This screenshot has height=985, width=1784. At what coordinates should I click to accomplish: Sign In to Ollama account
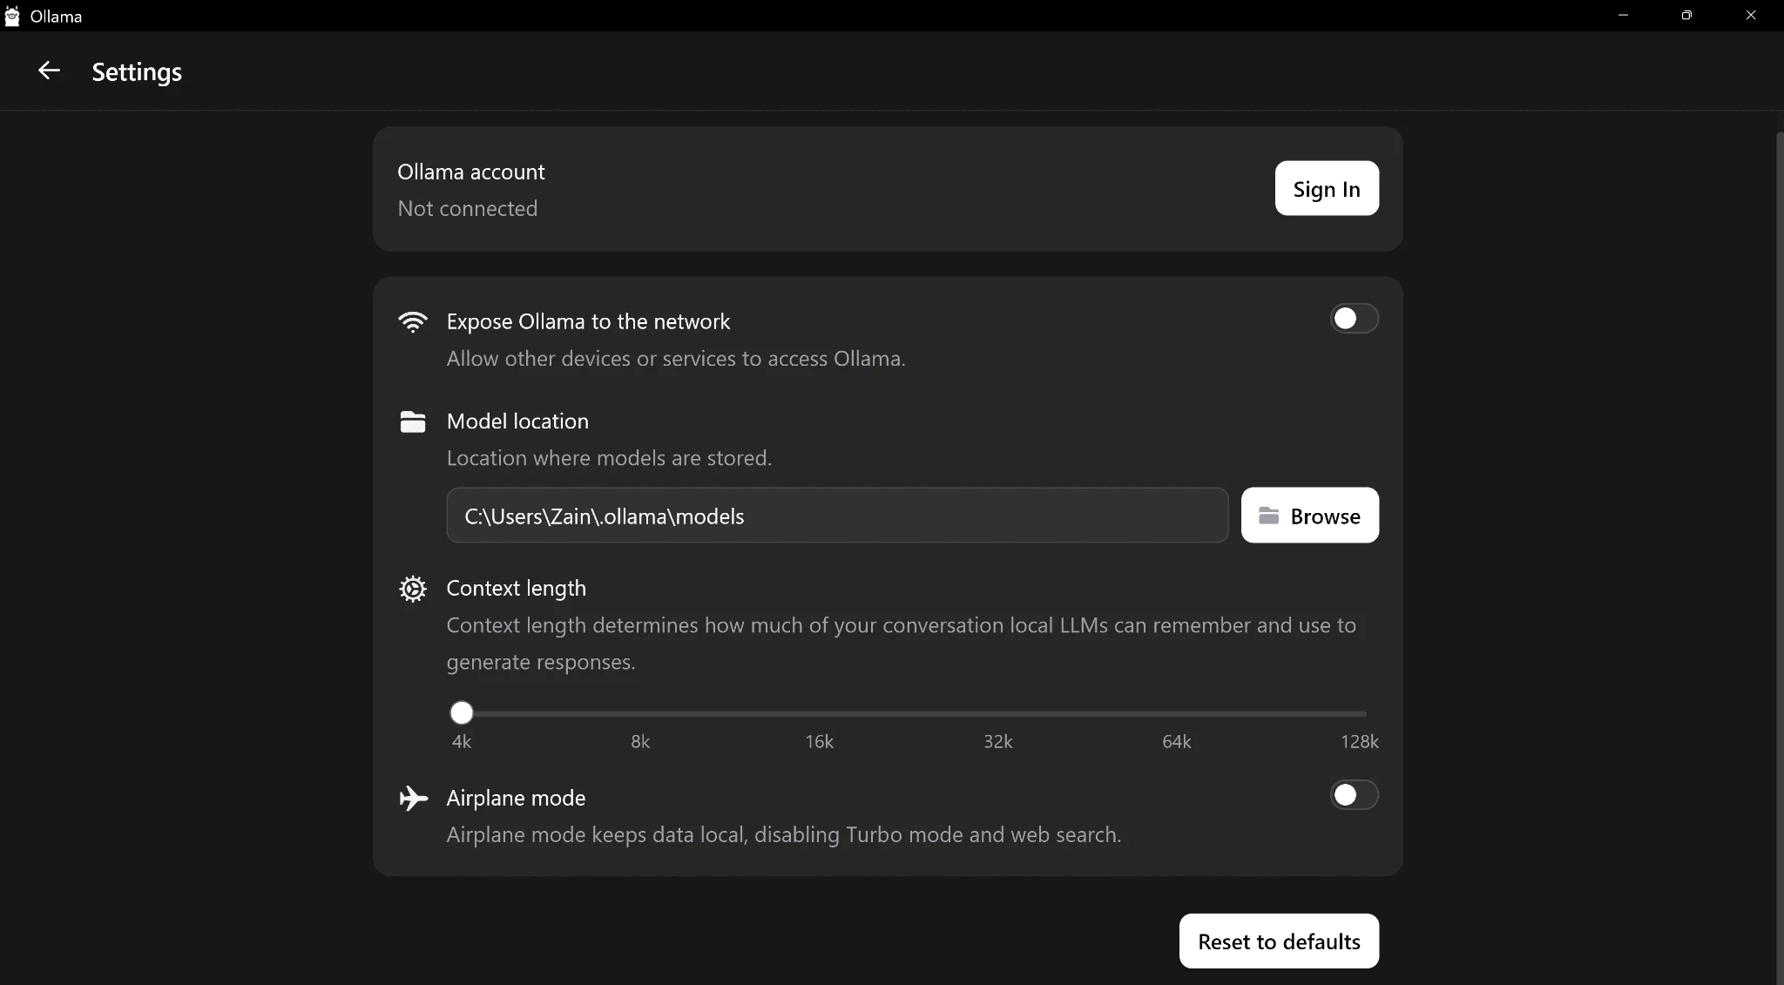coord(1326,188)
